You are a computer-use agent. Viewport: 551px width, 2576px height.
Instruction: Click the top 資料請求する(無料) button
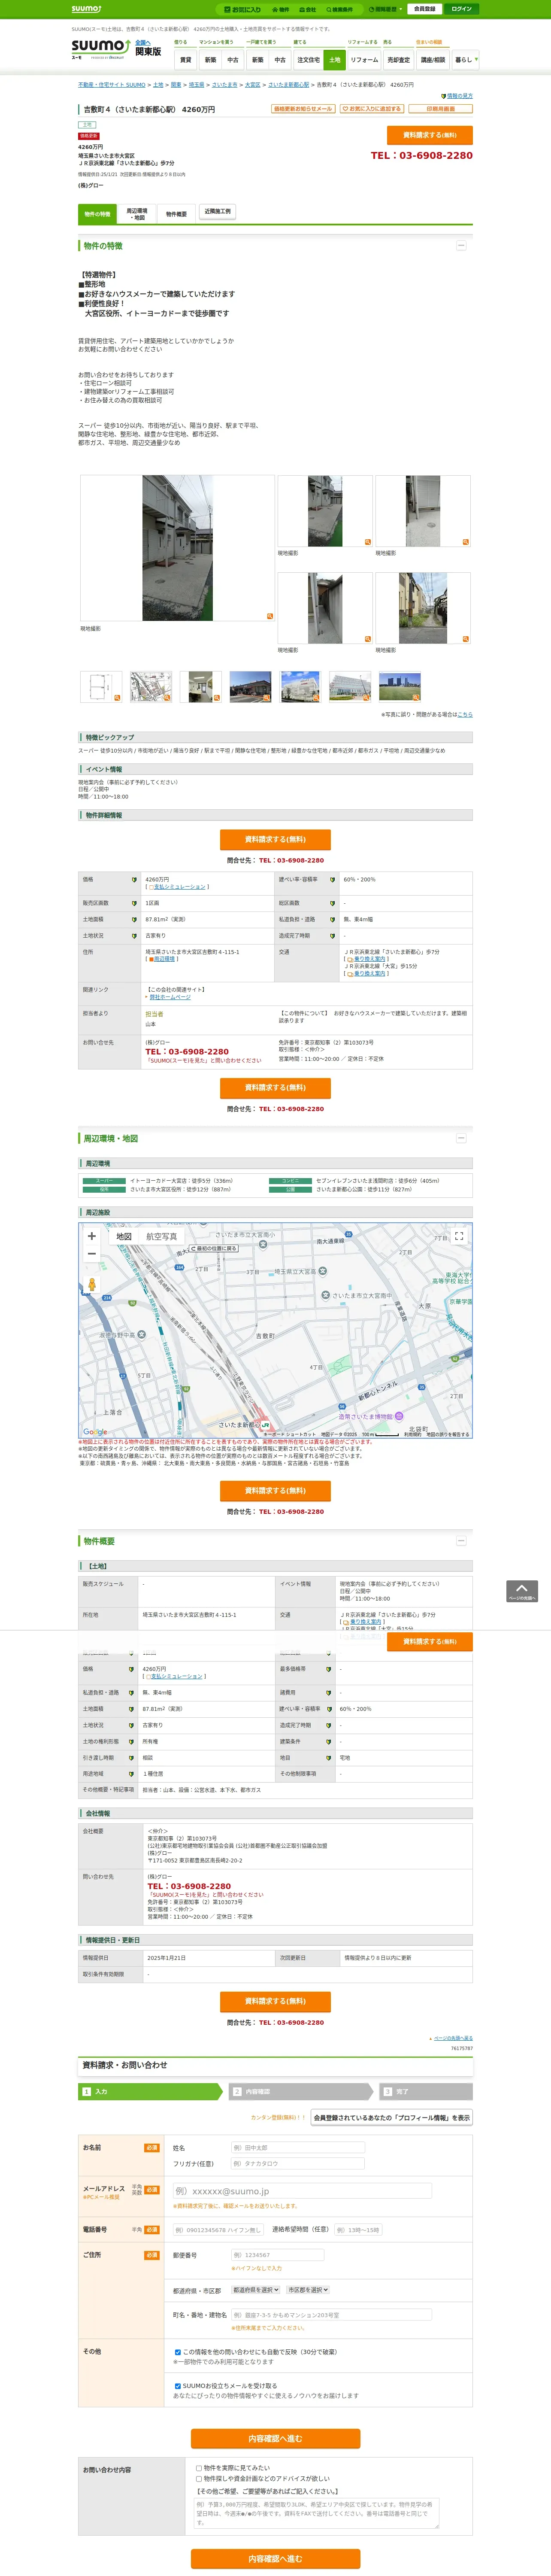tap(430, 135)
